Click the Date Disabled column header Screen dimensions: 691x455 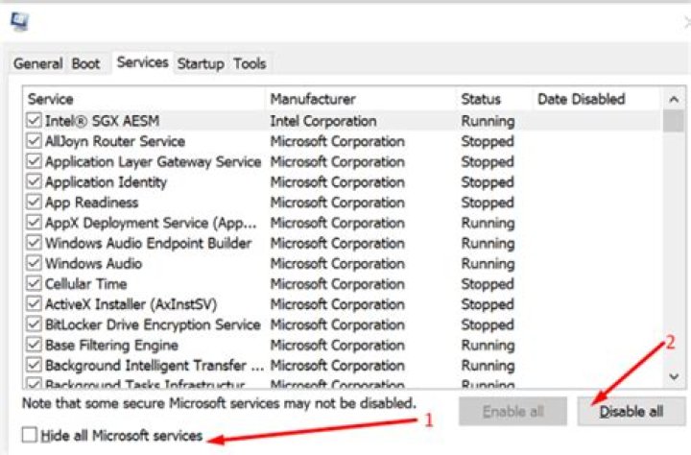pos(595,99)
